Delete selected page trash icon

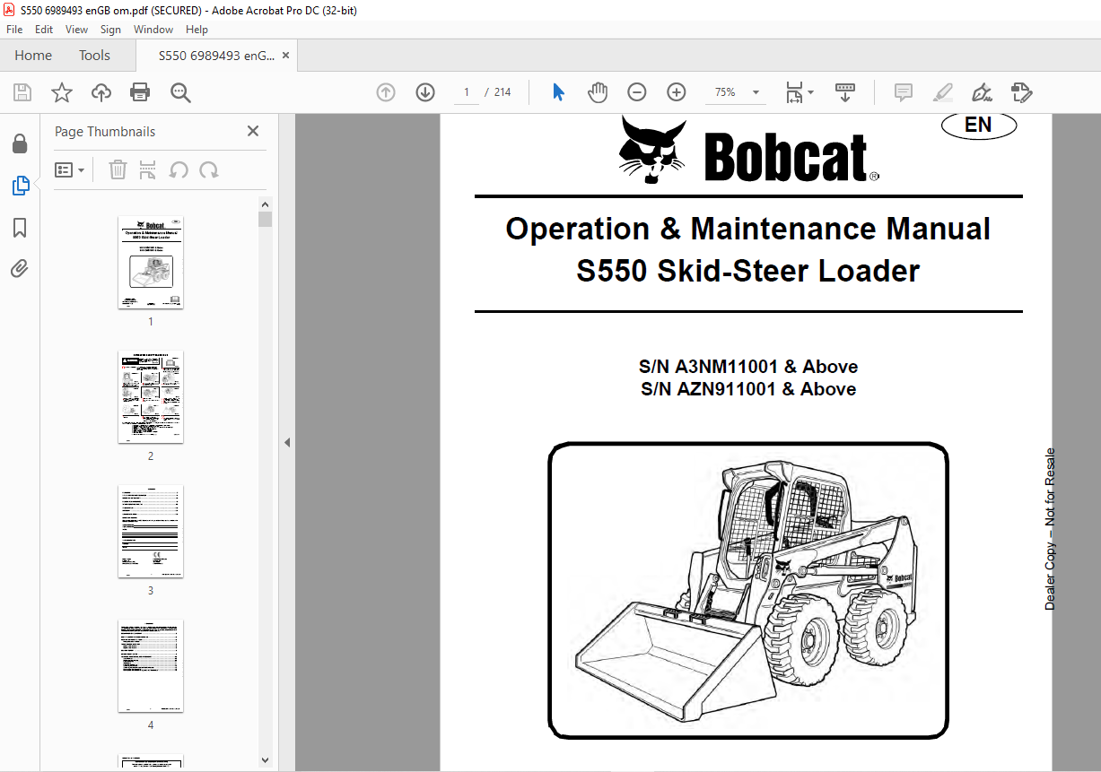(x=118, y=169)
